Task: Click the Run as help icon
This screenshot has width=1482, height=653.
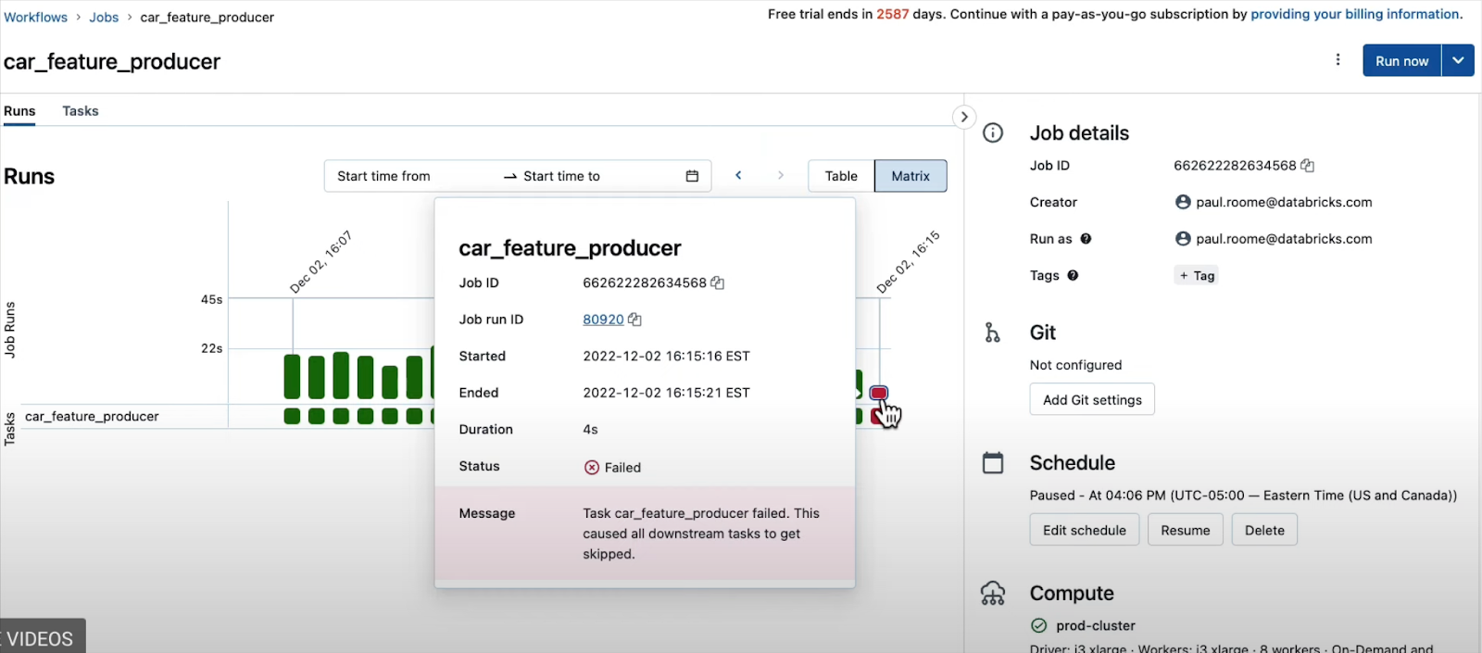Action: (1086, 239)
